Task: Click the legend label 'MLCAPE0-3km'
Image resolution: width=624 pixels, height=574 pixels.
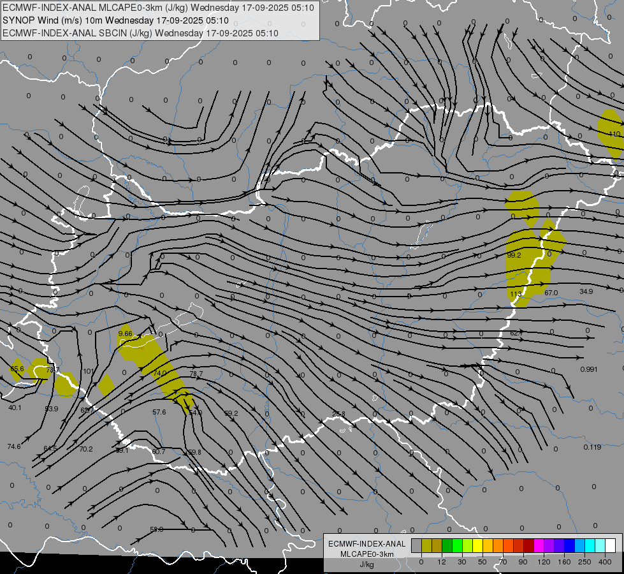Action: coord(367,554)
